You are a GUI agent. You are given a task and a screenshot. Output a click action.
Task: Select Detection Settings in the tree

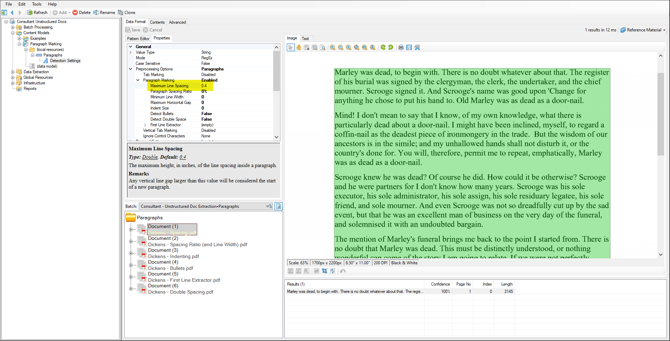[65, 61]
